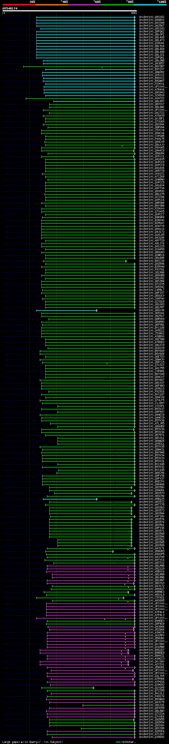Click hit label UniRef100_Q3L7K5
Viewport: 169px width, 744px height.
pos(152,676)
